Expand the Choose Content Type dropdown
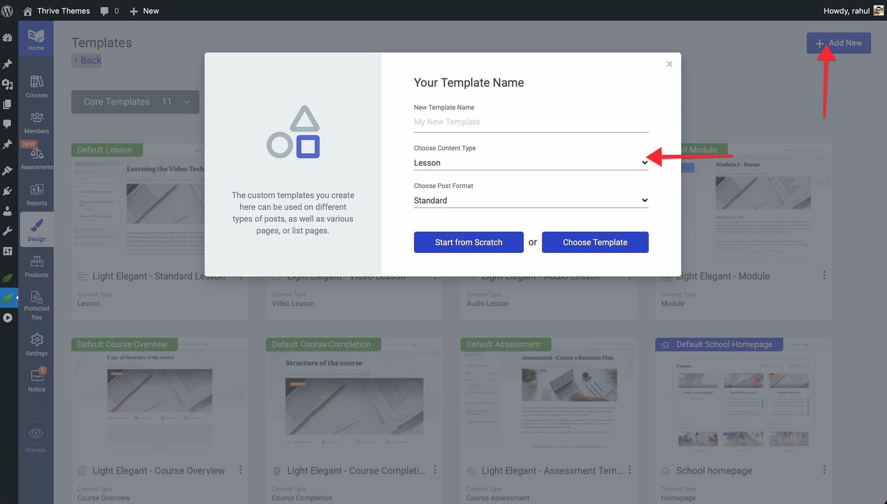Image resolution: width=887 pixels, height=504 pixels. pyautogui.click(x=530, y=163)
